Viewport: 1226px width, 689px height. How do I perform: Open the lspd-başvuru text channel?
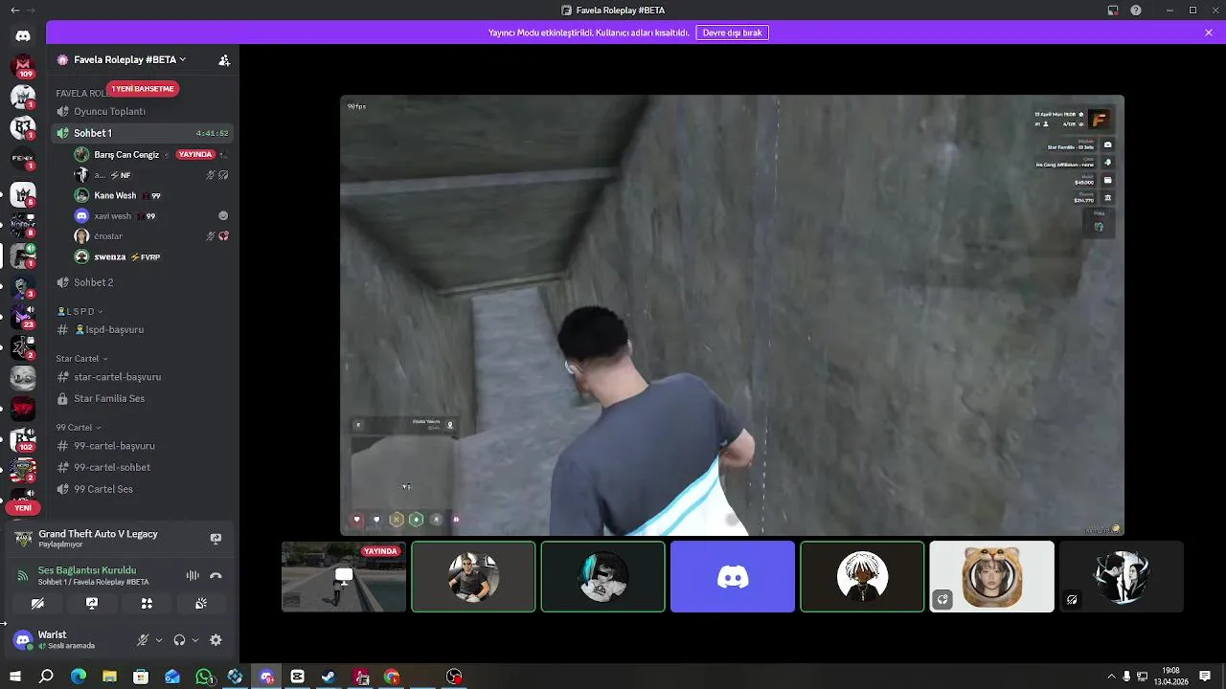(x=144, y=329)
